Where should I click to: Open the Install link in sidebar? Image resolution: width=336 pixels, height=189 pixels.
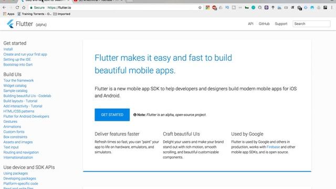[8, 49]
